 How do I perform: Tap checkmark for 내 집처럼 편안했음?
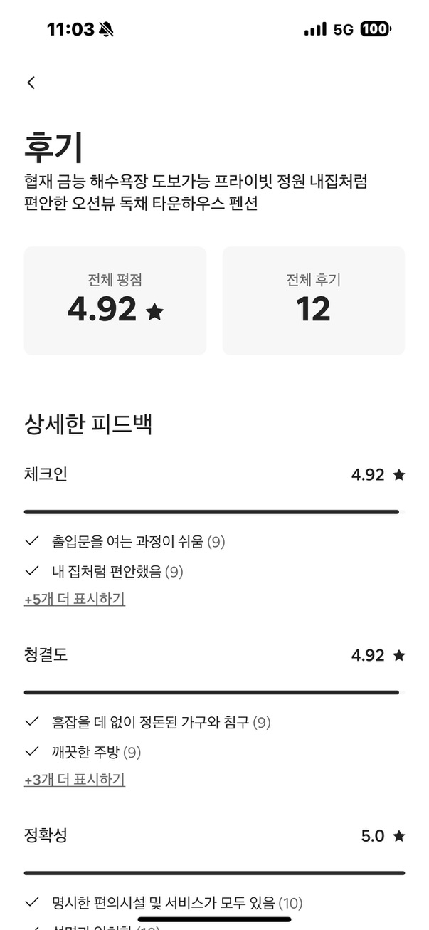point(31,571)
